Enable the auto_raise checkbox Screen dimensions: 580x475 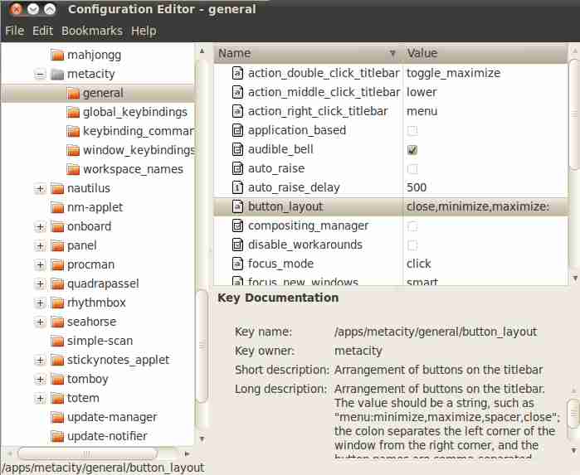tap(412, 169)
